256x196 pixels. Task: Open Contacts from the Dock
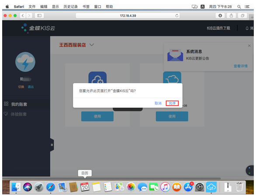(73, 187)
